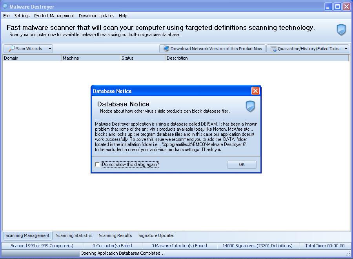353x259 pixels.
Task: Open the Settings menu
Action: click(x=22, y=16)
